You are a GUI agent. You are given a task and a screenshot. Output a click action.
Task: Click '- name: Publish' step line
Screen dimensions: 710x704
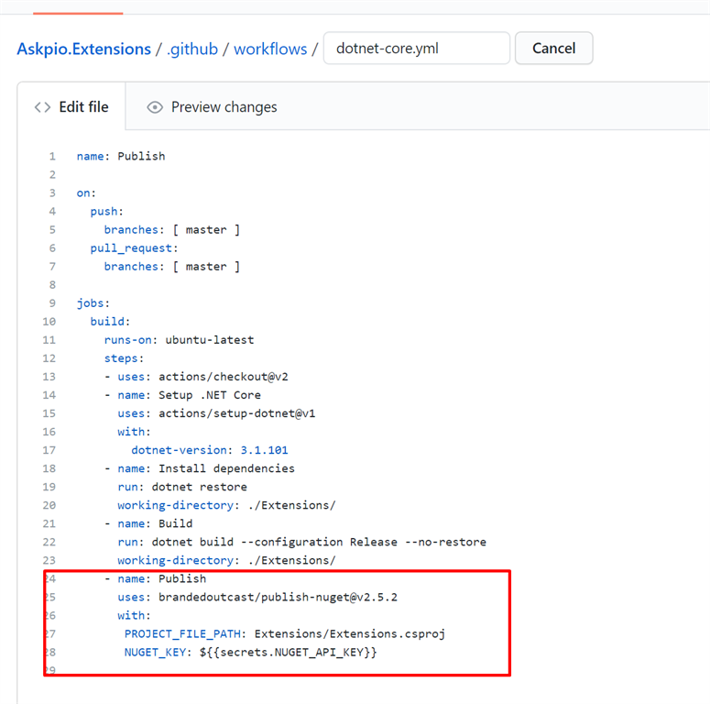click(x=156, y=578)
